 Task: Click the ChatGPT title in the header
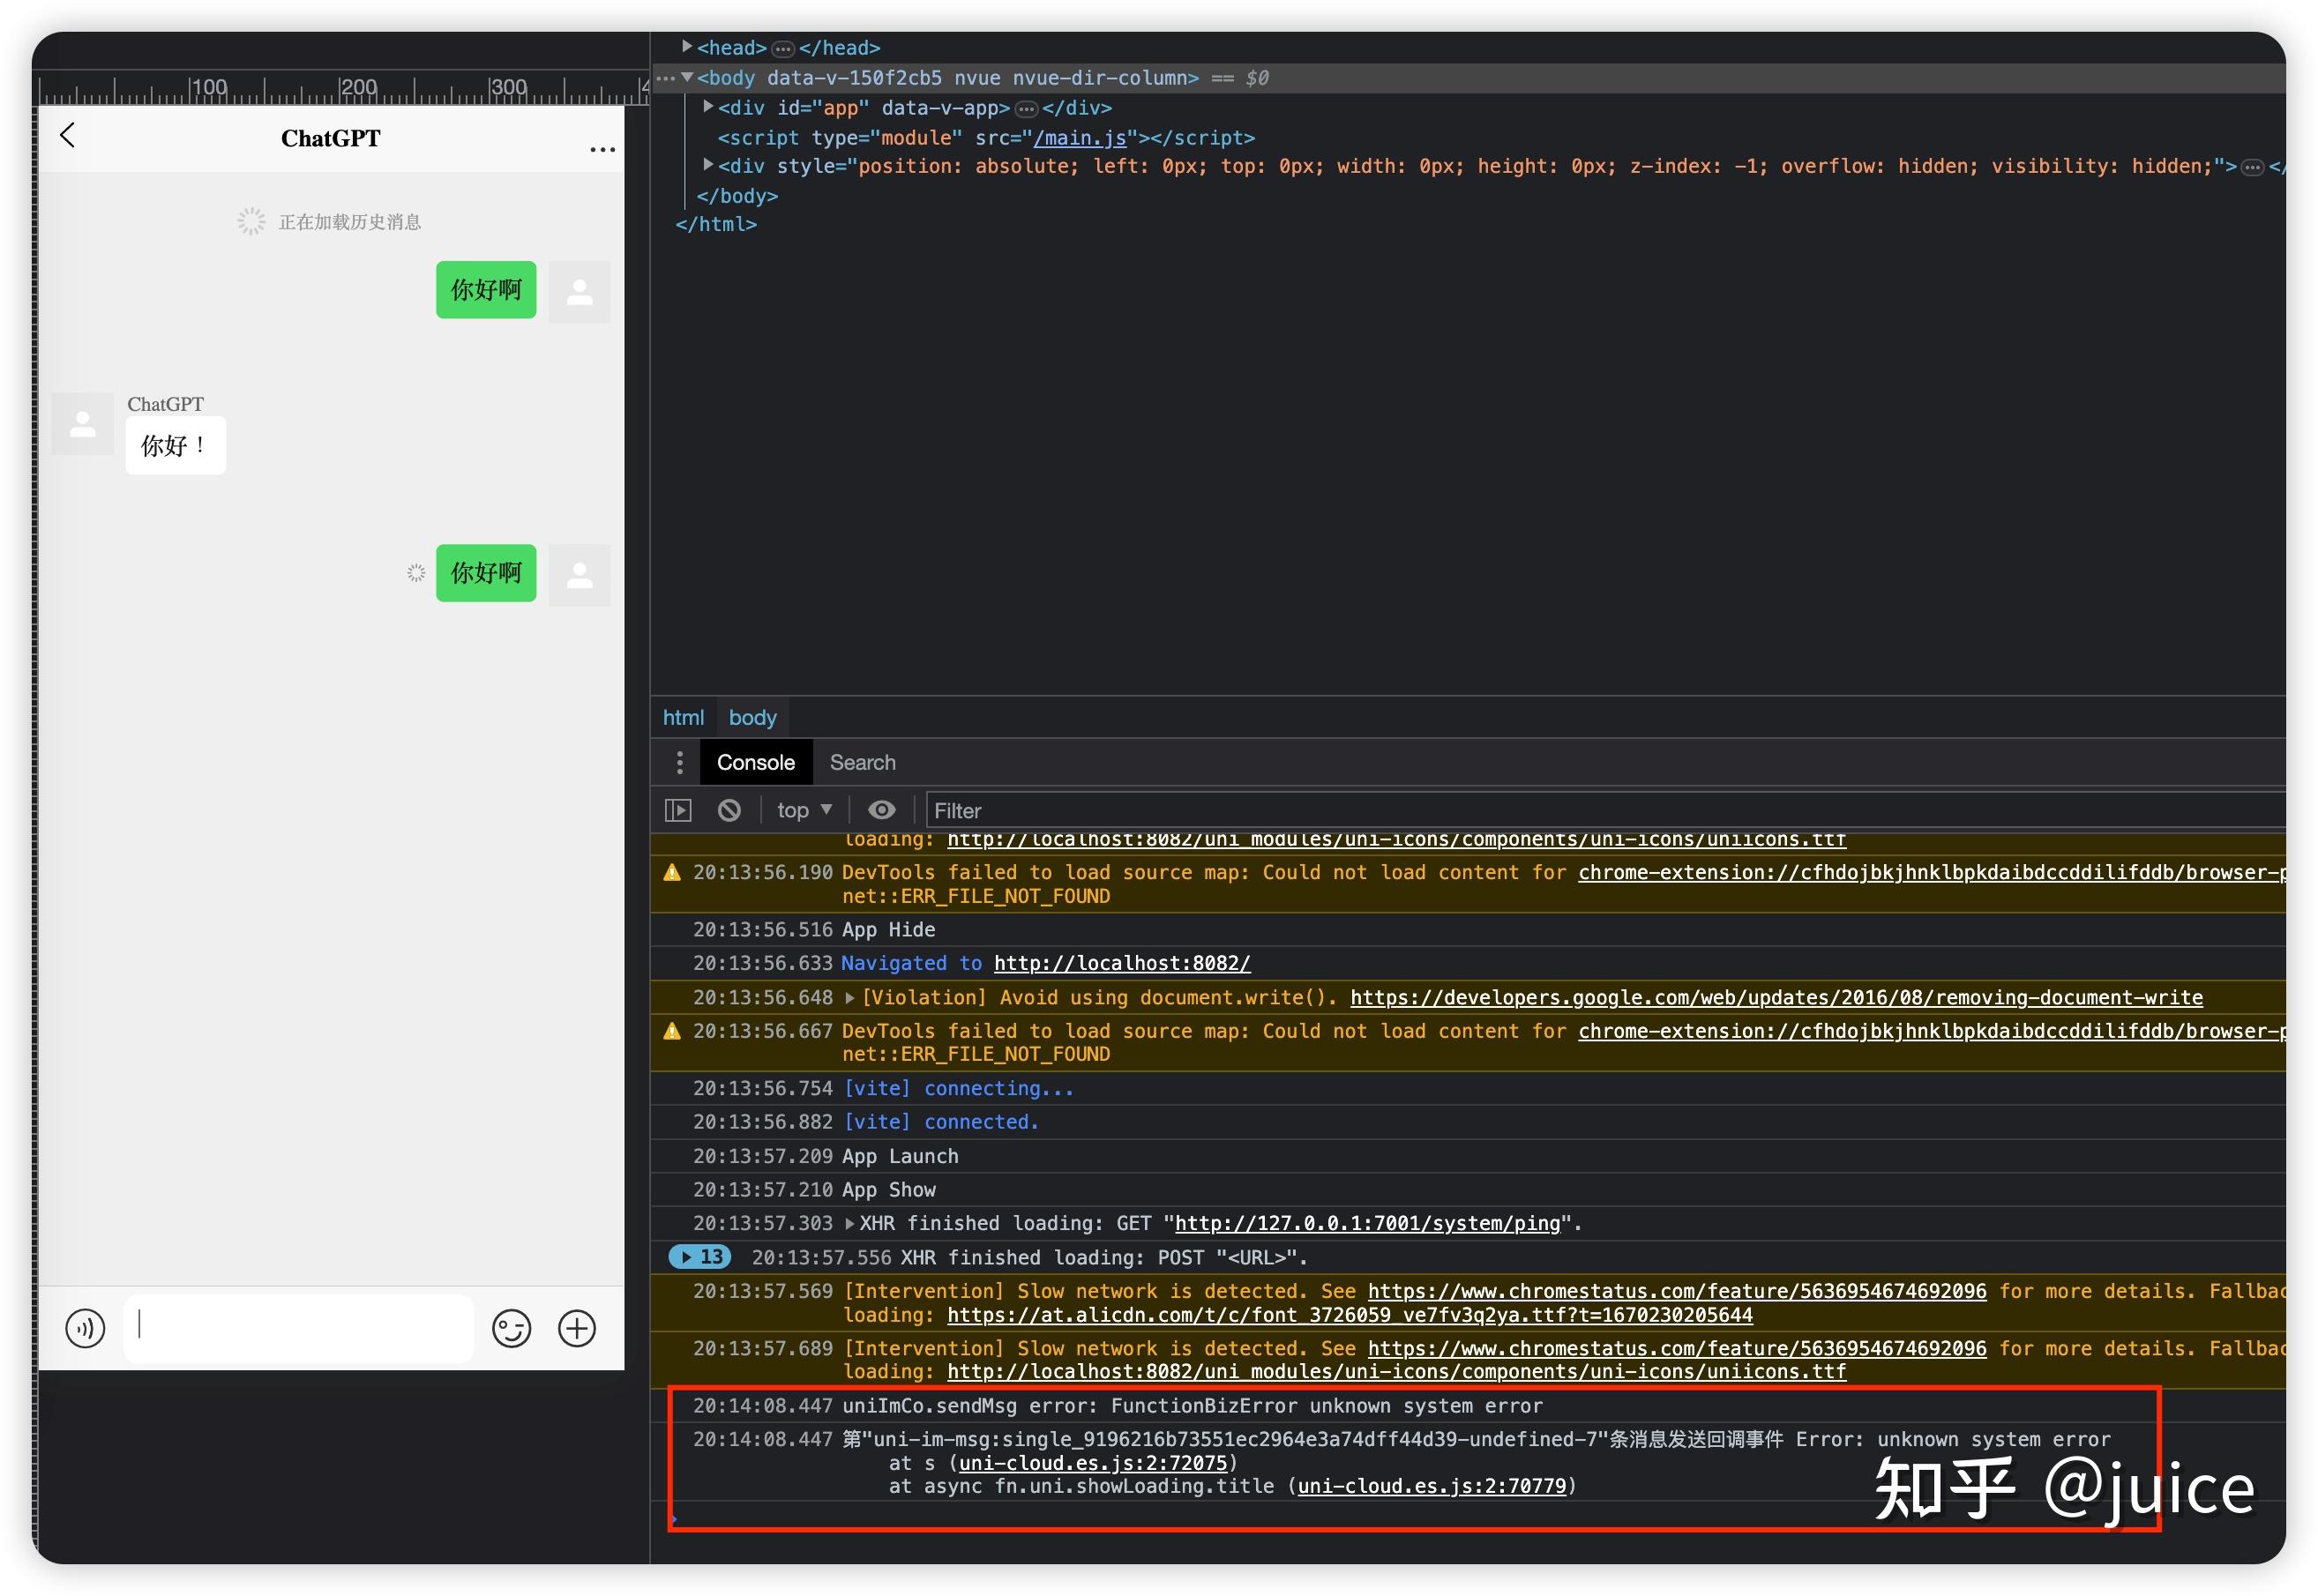coord(330,138)
